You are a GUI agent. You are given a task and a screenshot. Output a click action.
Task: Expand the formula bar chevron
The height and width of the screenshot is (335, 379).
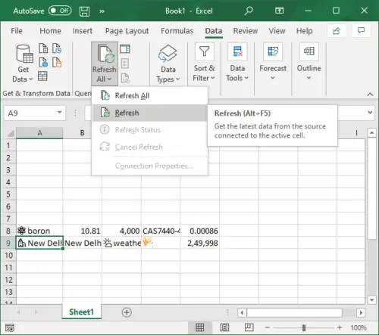point(370,113)
